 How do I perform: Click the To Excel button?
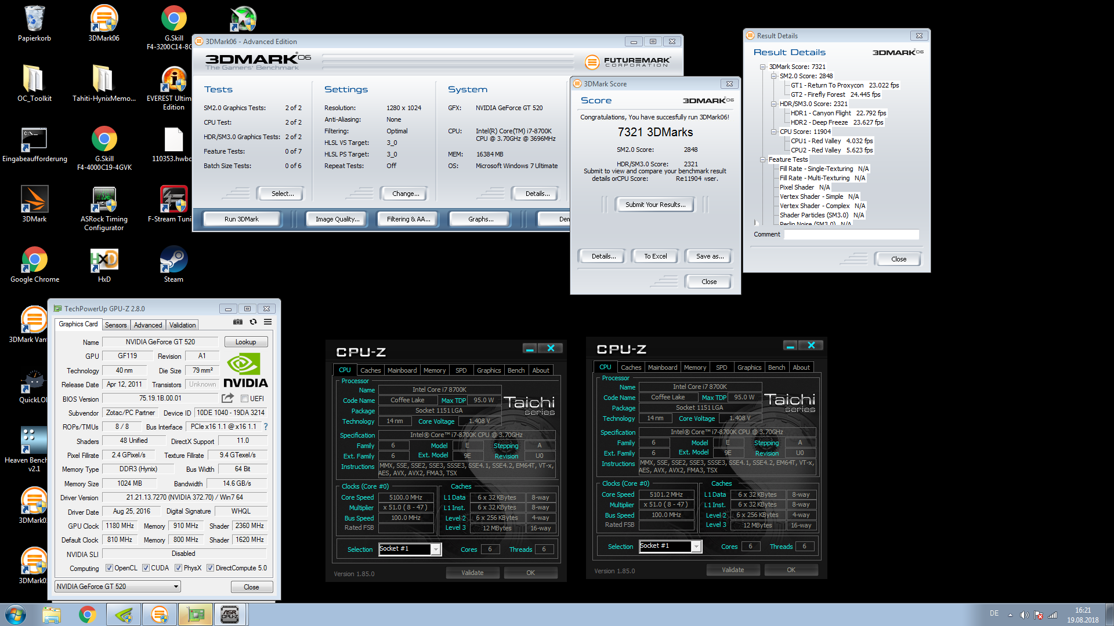click(655, 256)
